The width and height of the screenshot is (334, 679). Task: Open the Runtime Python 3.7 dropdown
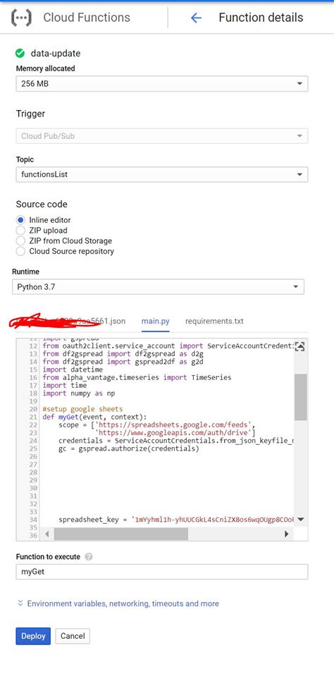click(x=158, y=287)
